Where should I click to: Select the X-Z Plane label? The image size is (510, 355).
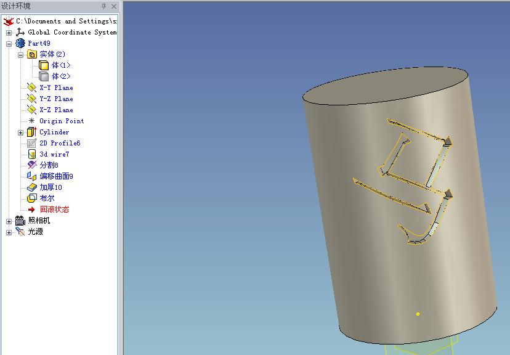[56, 110]
